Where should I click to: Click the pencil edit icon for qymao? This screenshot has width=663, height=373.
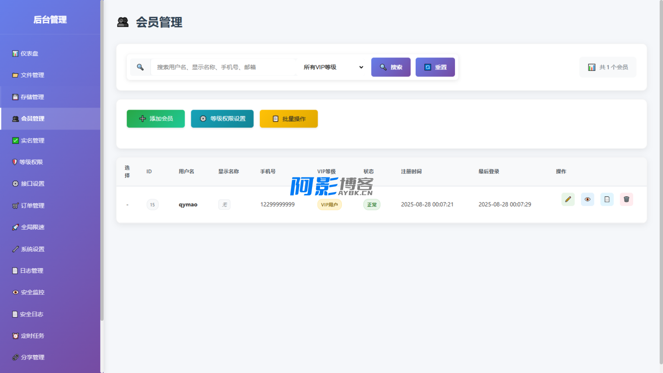[x=568, y=199]
